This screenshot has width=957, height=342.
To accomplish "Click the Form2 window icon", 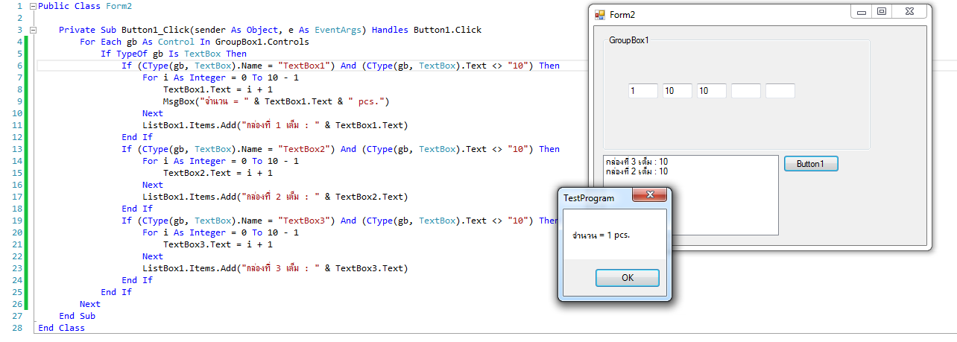I will pyautogui.click(x=599, y=15).
